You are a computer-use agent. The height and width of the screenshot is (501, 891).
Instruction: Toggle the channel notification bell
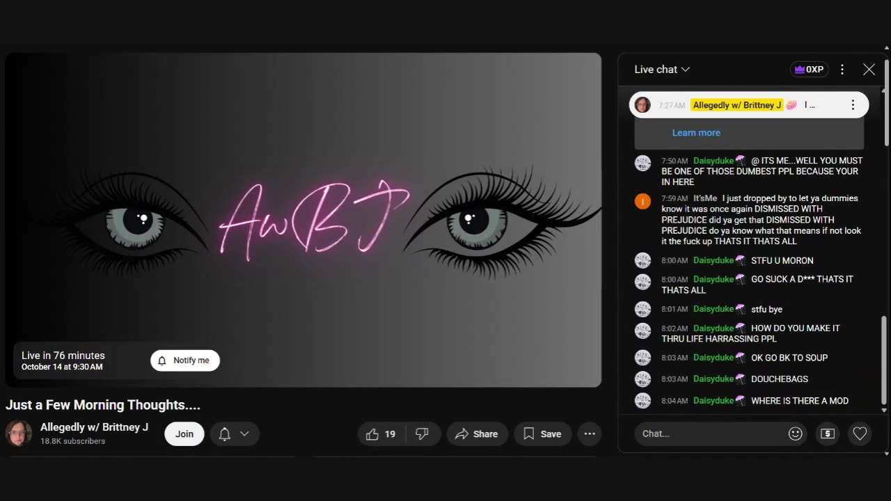pyautogui.click(x=225, y=434)
